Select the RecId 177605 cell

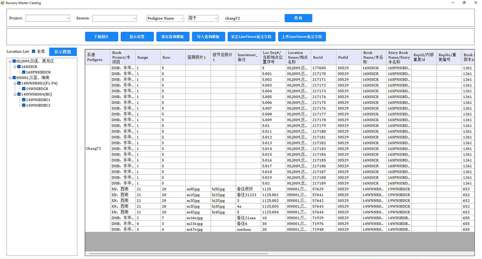click(324, 68)
